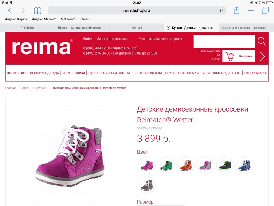Viewport: 274px width, 206px height.
Task: Add a new tab with the plus icon
Action: [x=251, y=10]
